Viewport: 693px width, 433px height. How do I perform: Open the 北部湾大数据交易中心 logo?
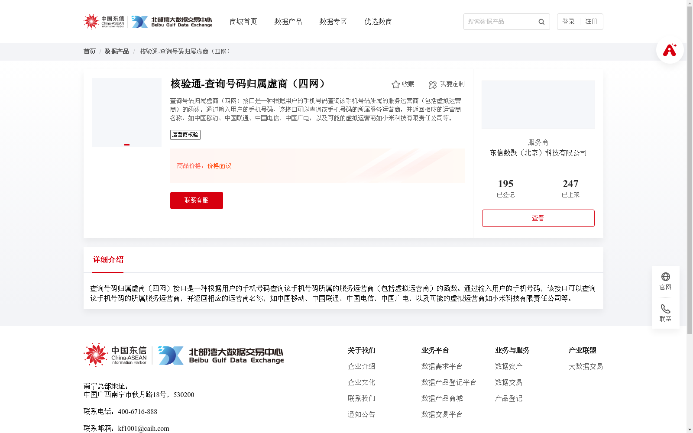pos(173,22)
